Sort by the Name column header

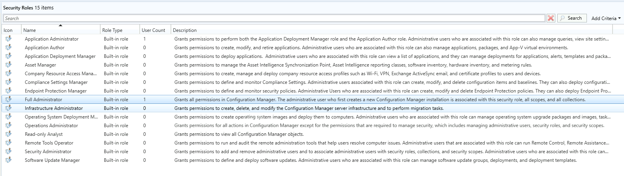[x=60, y=30]
